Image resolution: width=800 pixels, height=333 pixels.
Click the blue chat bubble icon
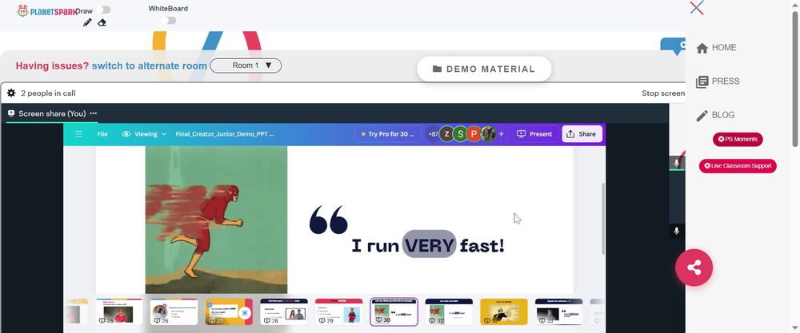(674, 46)
